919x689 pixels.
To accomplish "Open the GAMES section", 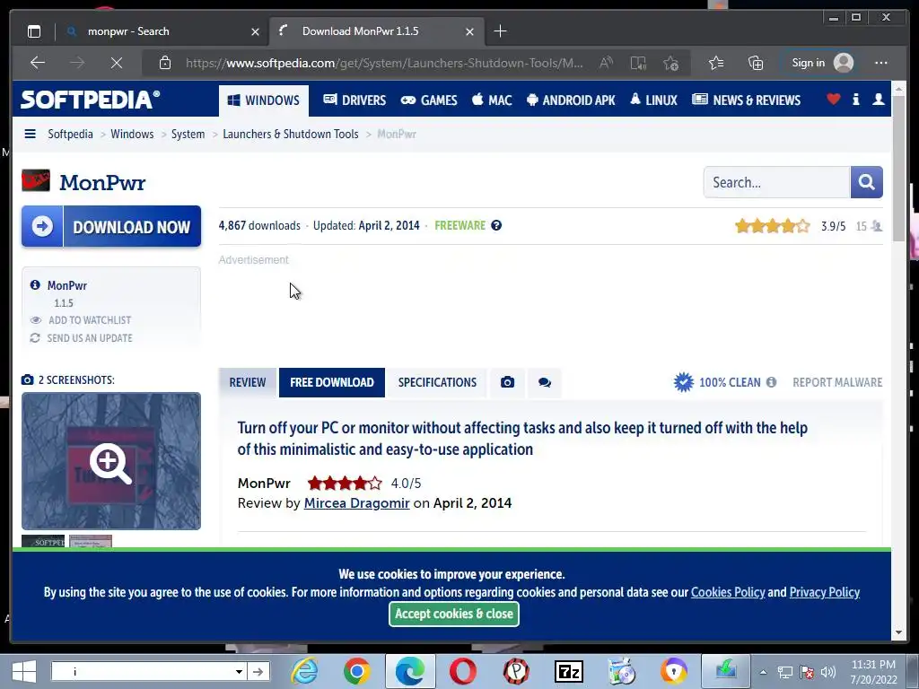I will click(x=428, y=100).
